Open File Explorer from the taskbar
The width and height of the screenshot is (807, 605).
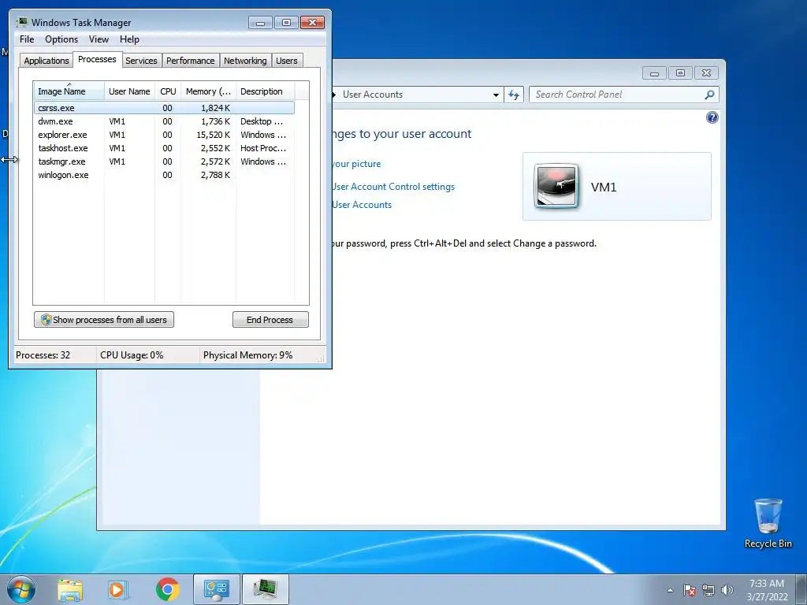click(x=70, y=589)
